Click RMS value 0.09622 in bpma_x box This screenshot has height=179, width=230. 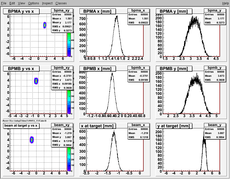point(143,23)
